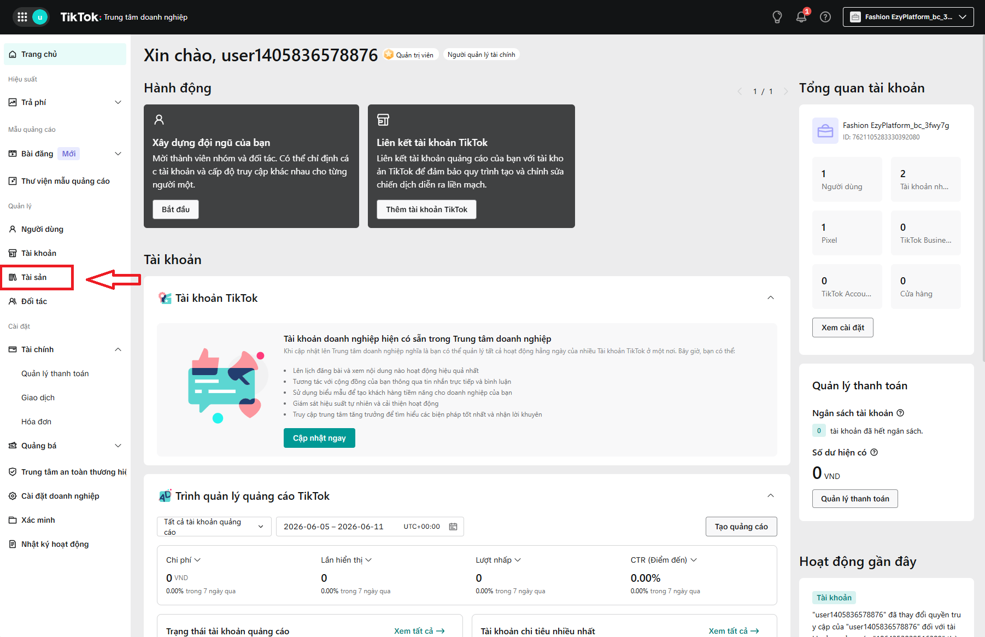Collapse the Tài khoản TikTok panel
Viewport: 985px width, 637px height.
771,298
